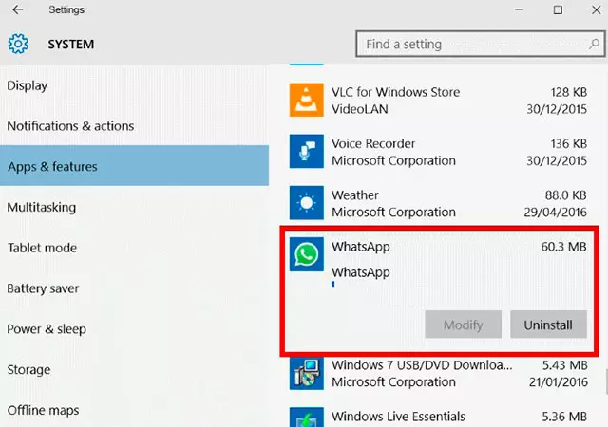Click the back arrow in Settings
Screen dimensions: 608x427
coord(17,9)
